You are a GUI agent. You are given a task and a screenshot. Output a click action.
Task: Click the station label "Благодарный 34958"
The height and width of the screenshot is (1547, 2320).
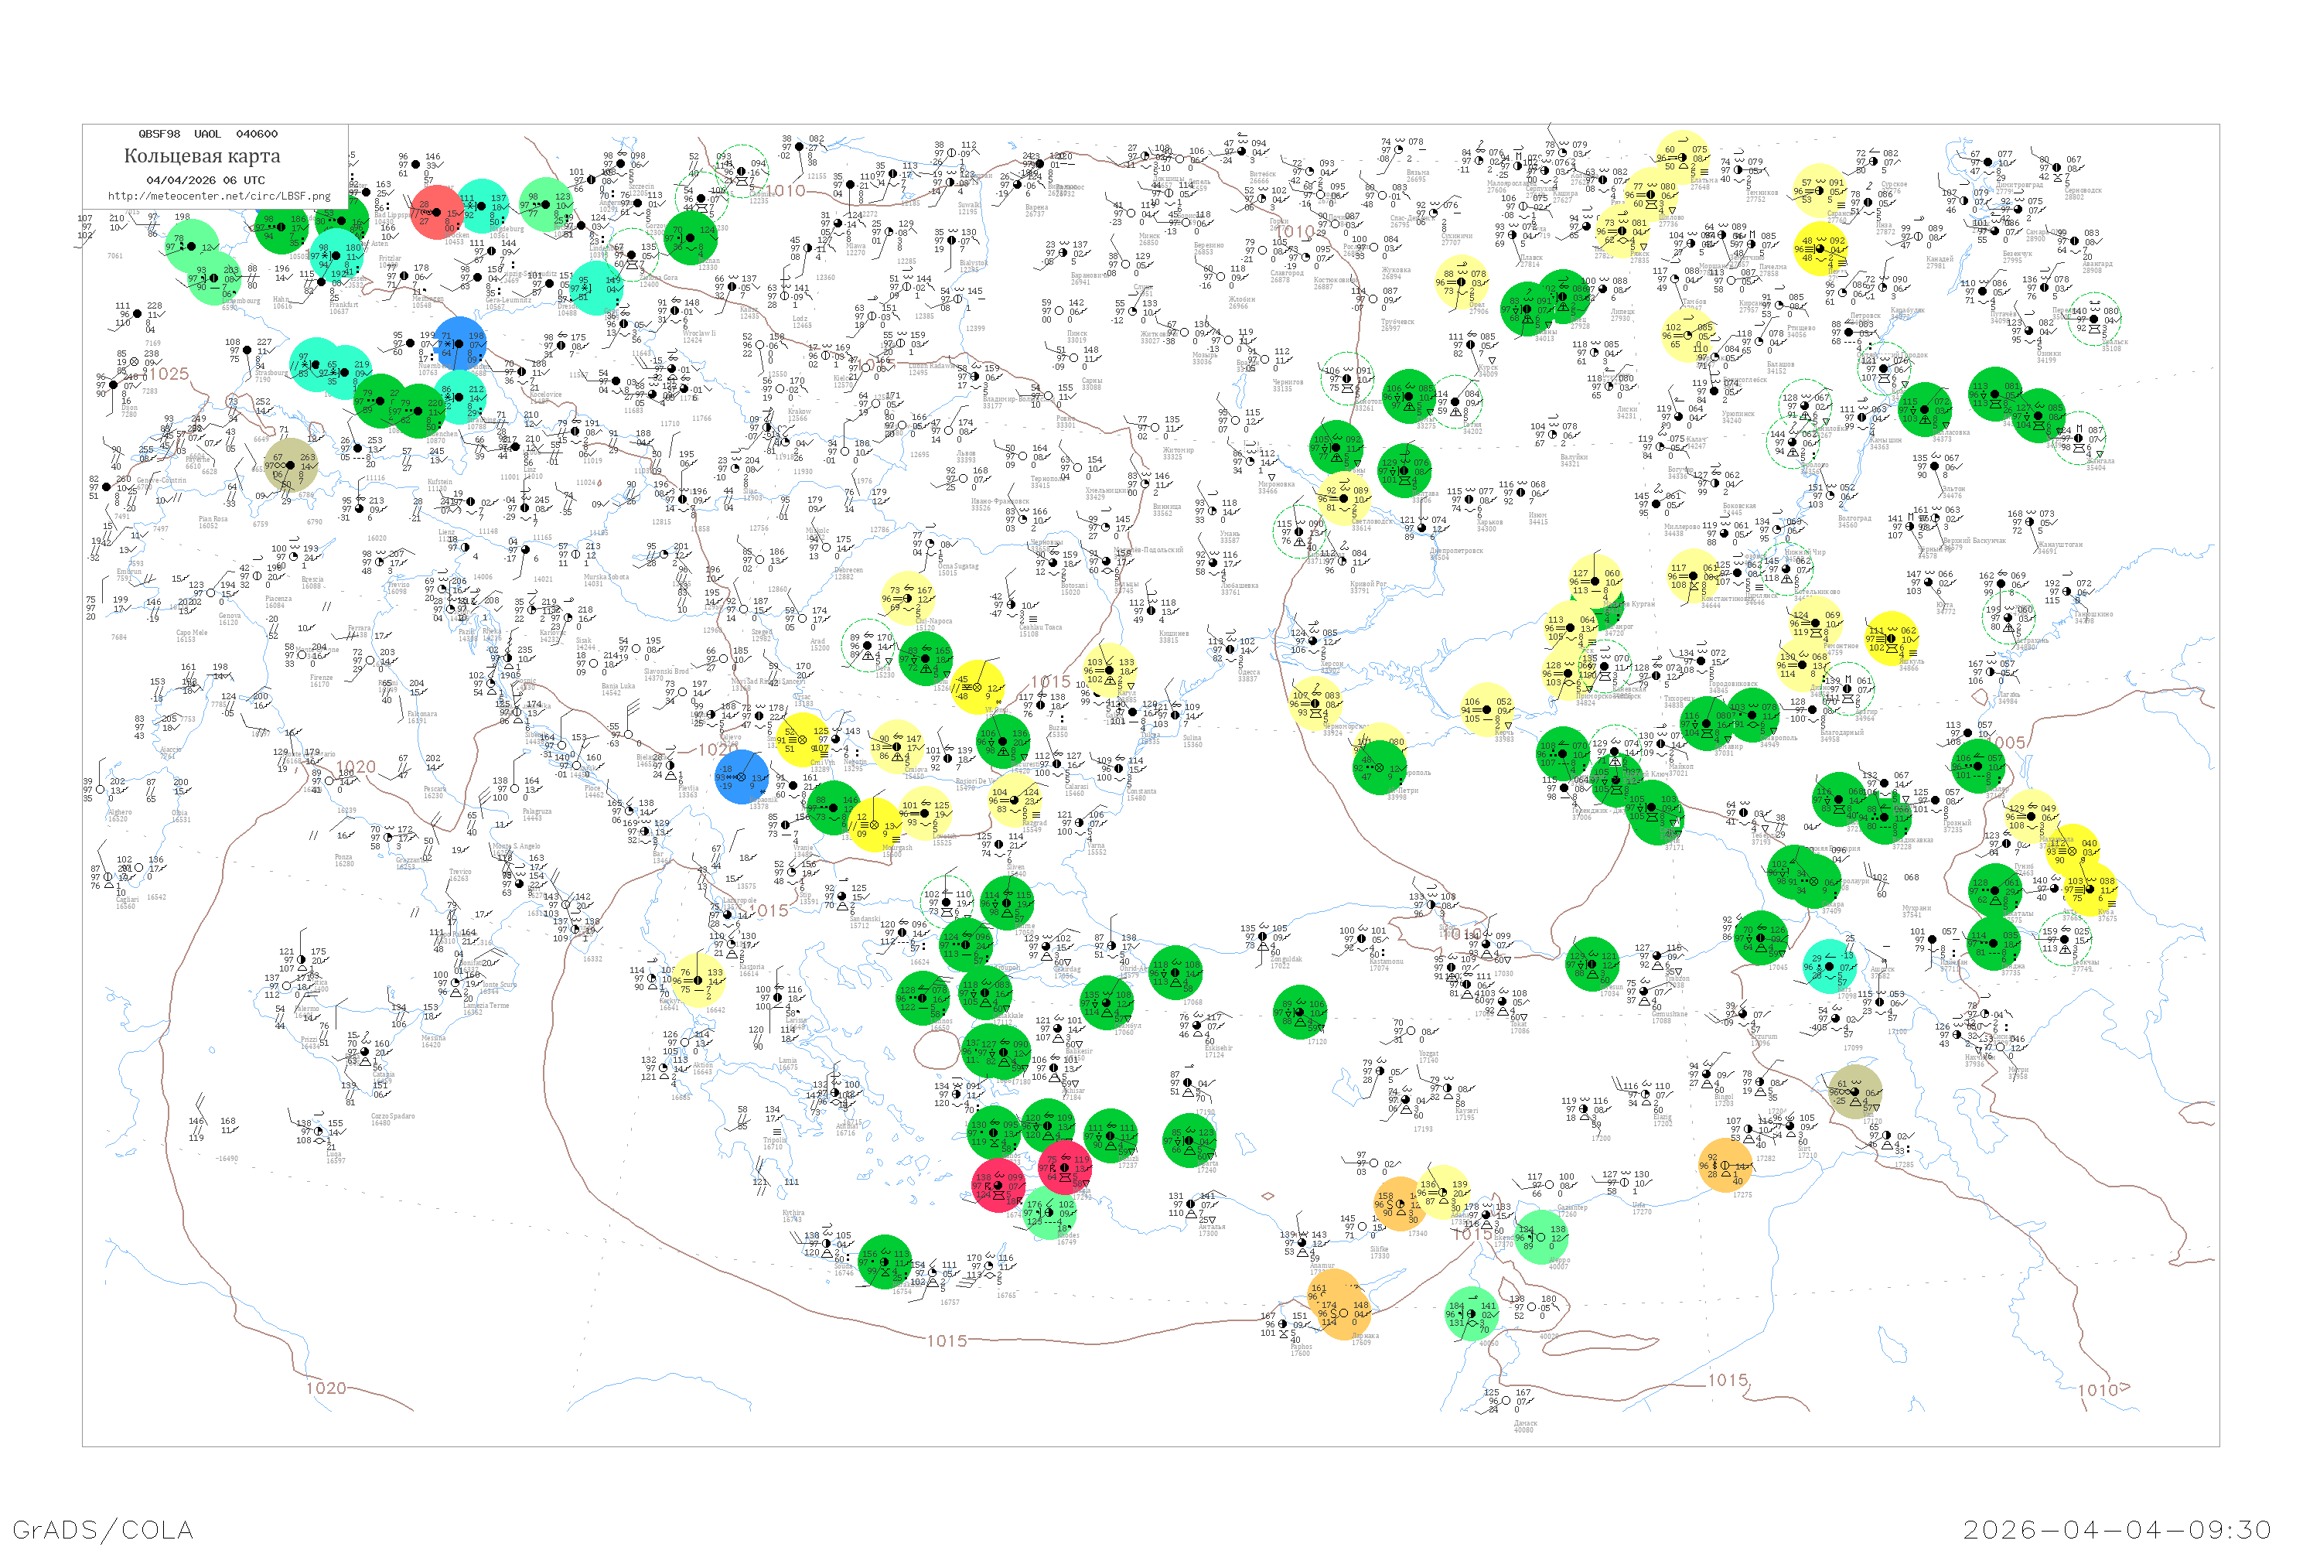click(x=1841, y=735)
